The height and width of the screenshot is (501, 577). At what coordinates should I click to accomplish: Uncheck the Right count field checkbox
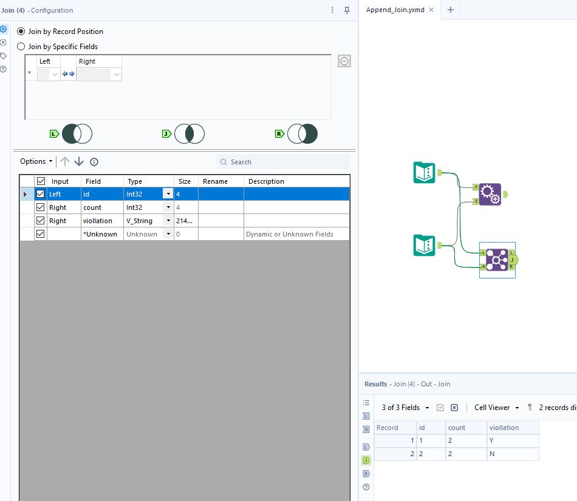pos(40,207)
